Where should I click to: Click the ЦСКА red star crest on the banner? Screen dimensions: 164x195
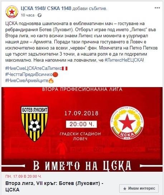127,123
